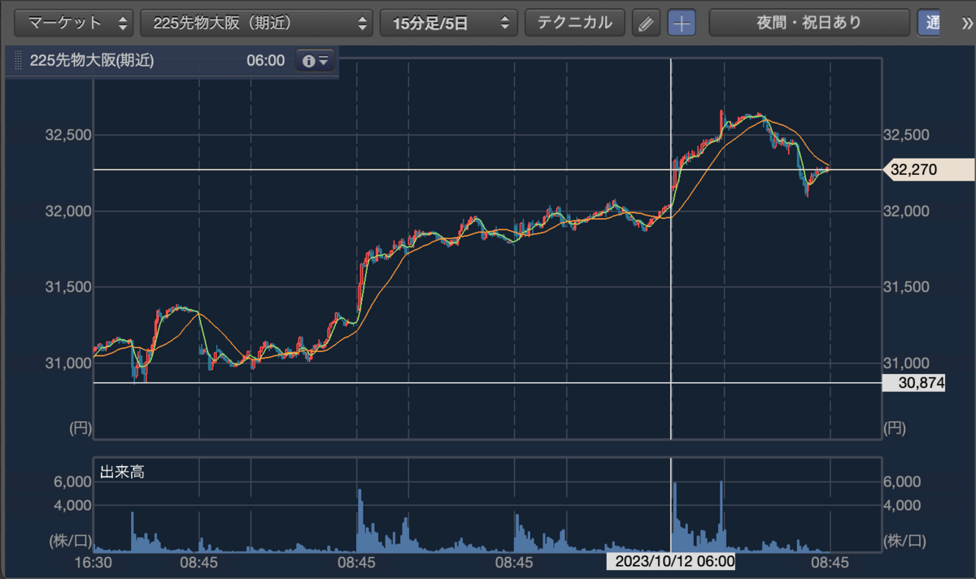Click the left-axis 31,500 price label

click(x=67, y=287)
